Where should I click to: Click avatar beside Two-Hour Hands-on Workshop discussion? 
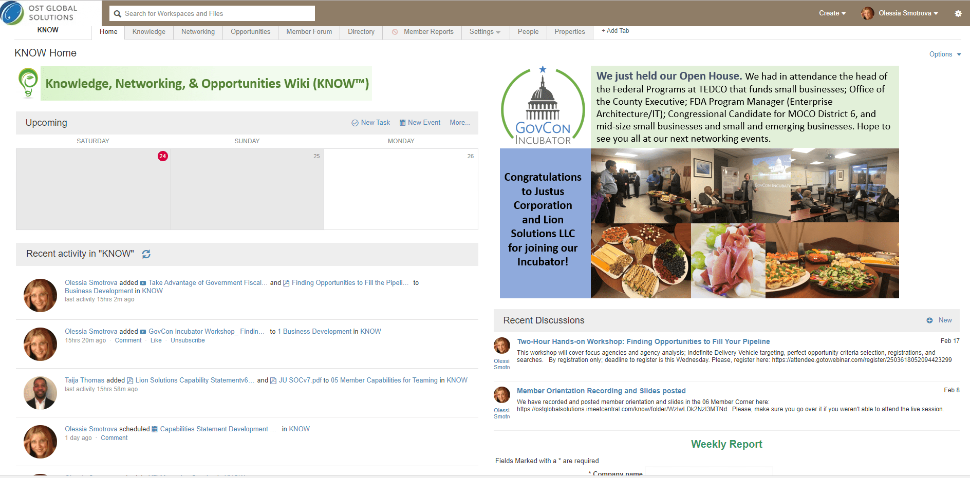[501, 346]
